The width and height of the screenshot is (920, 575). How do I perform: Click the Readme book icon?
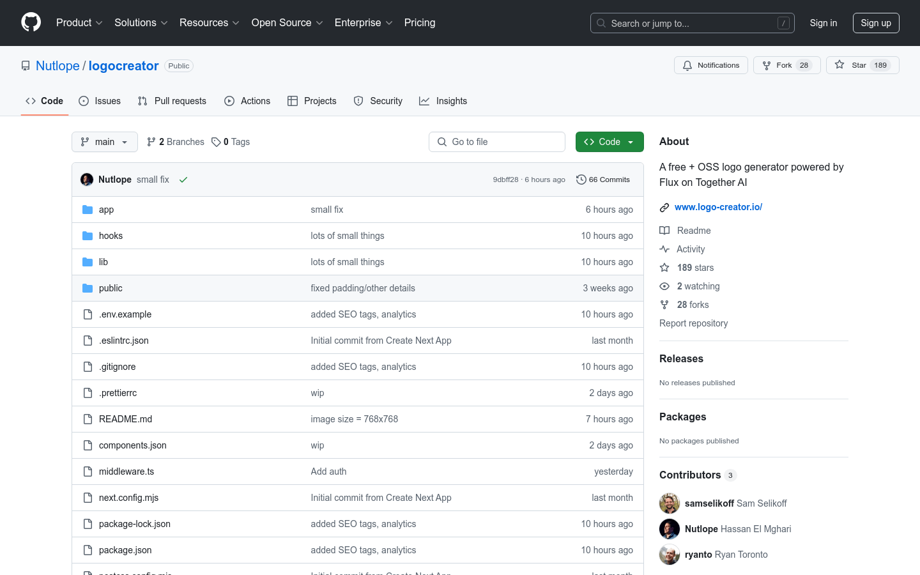pos(664,231)
